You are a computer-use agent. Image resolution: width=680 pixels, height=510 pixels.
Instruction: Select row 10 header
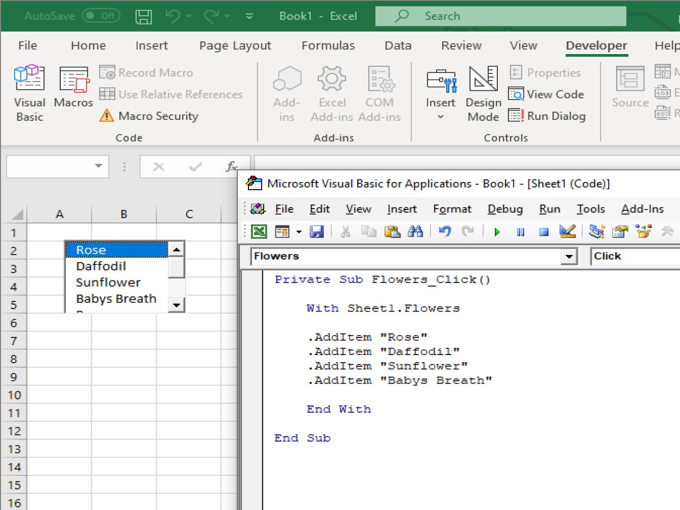[x=14, y=395]
